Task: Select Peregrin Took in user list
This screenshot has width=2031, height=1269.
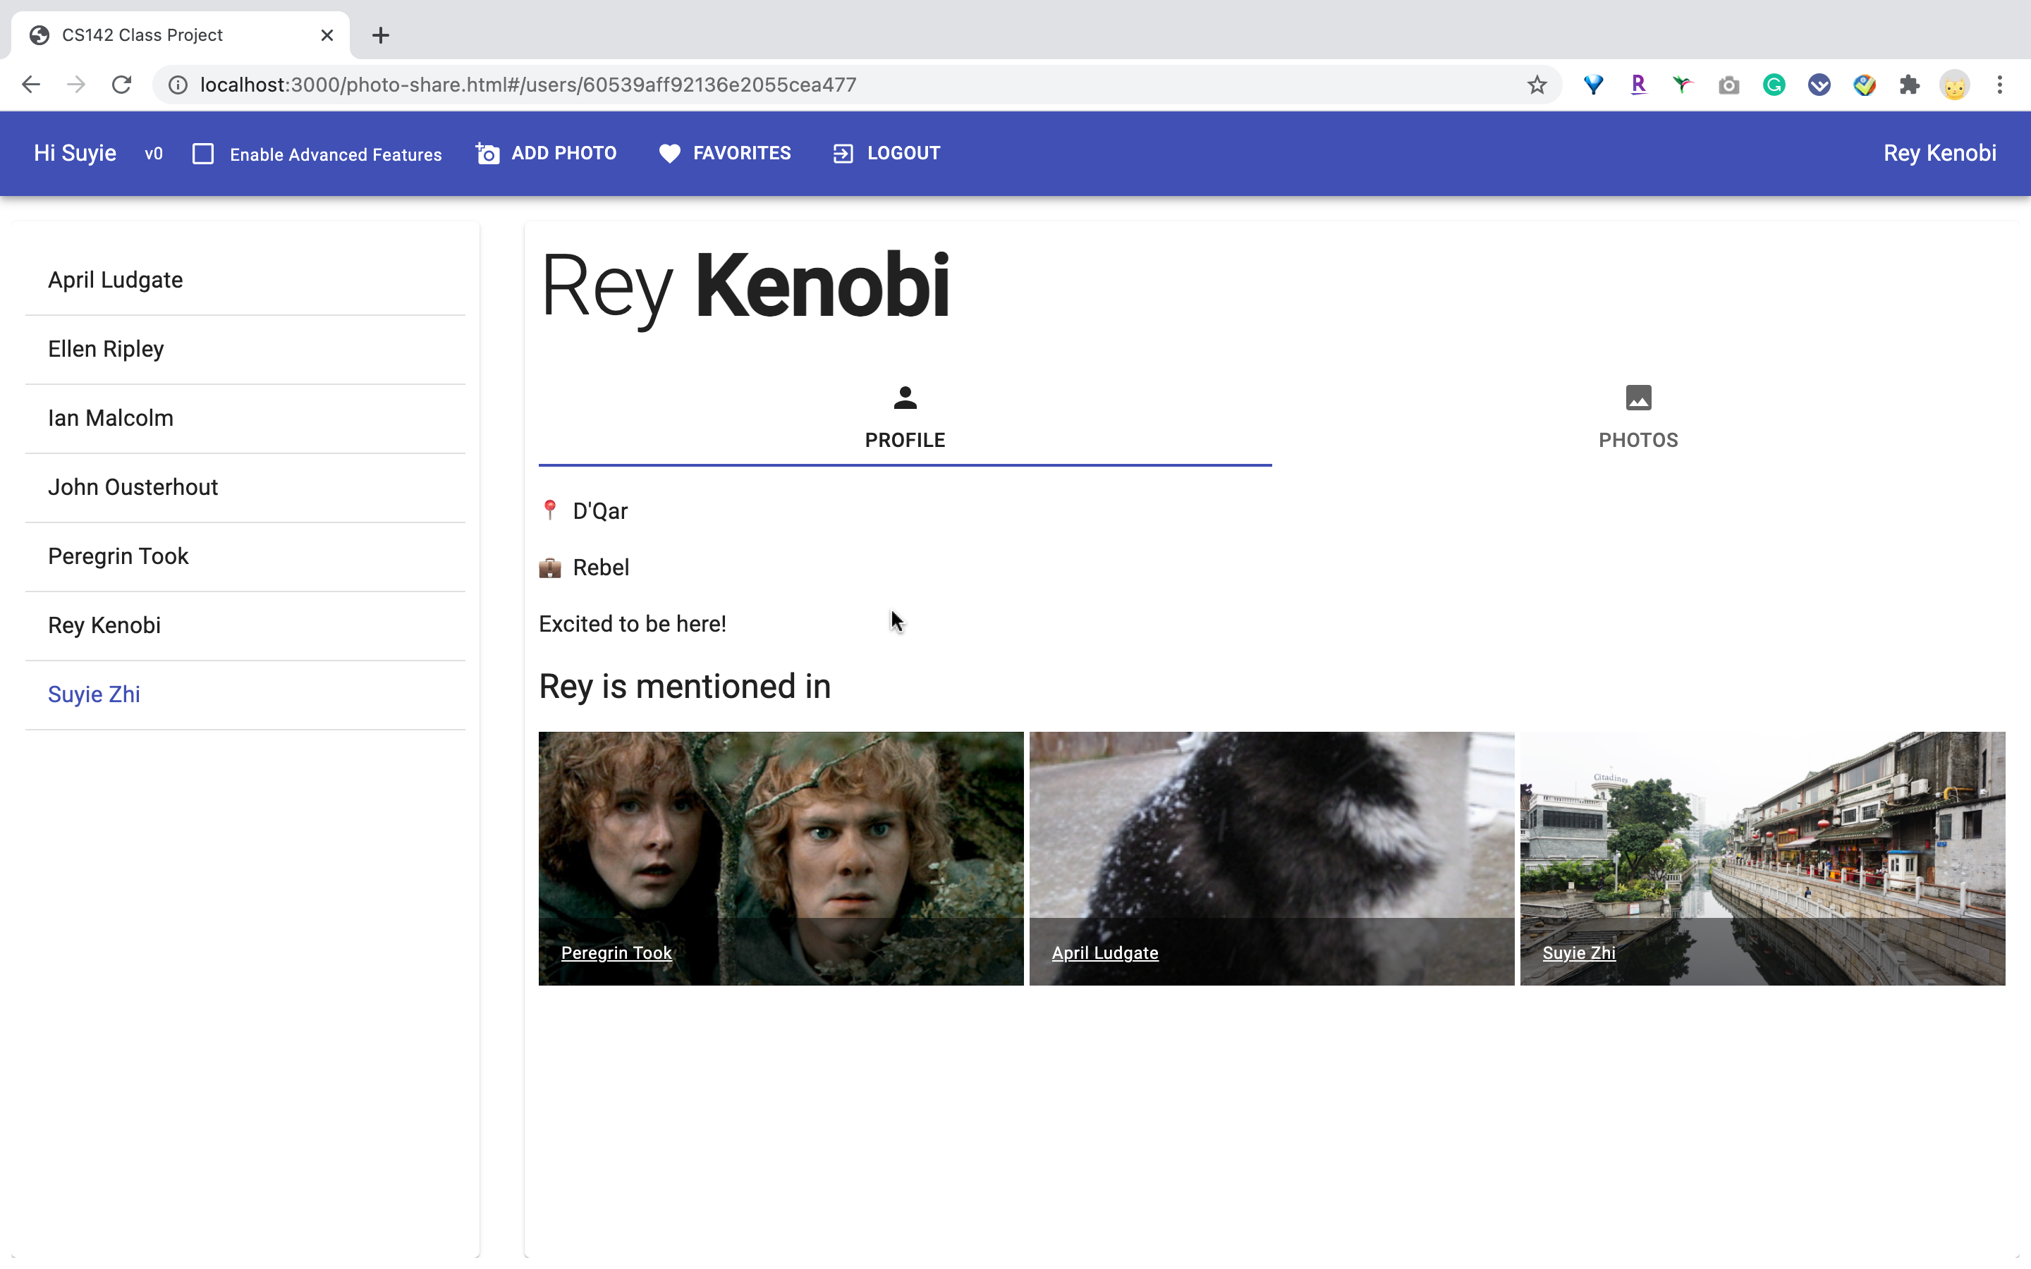Action: click(245, 556)
